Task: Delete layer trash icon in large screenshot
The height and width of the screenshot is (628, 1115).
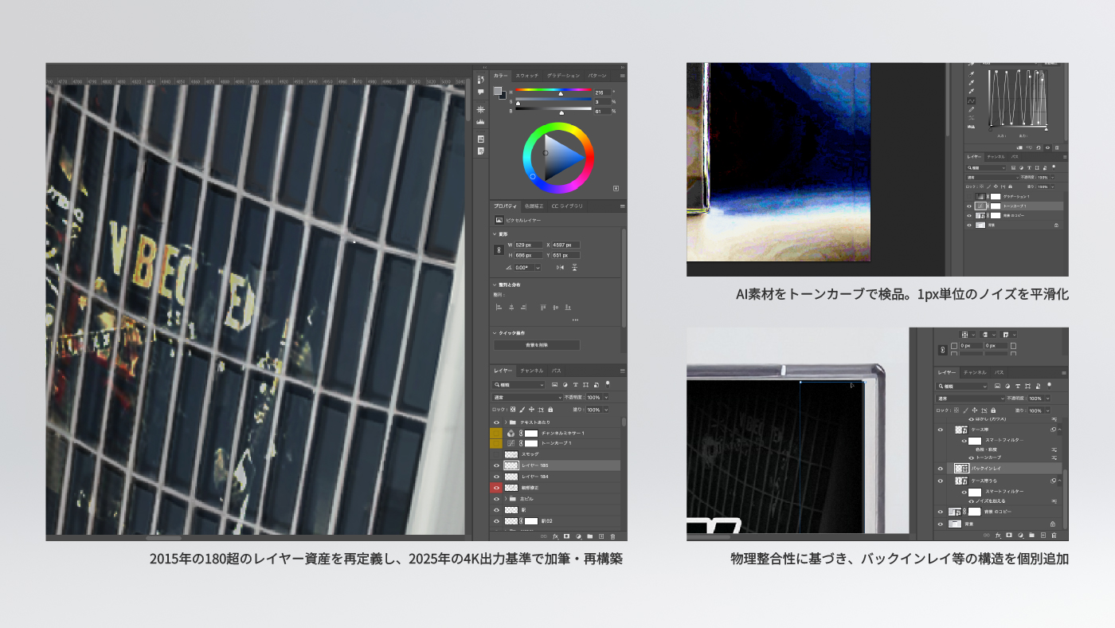Action: 612,536
